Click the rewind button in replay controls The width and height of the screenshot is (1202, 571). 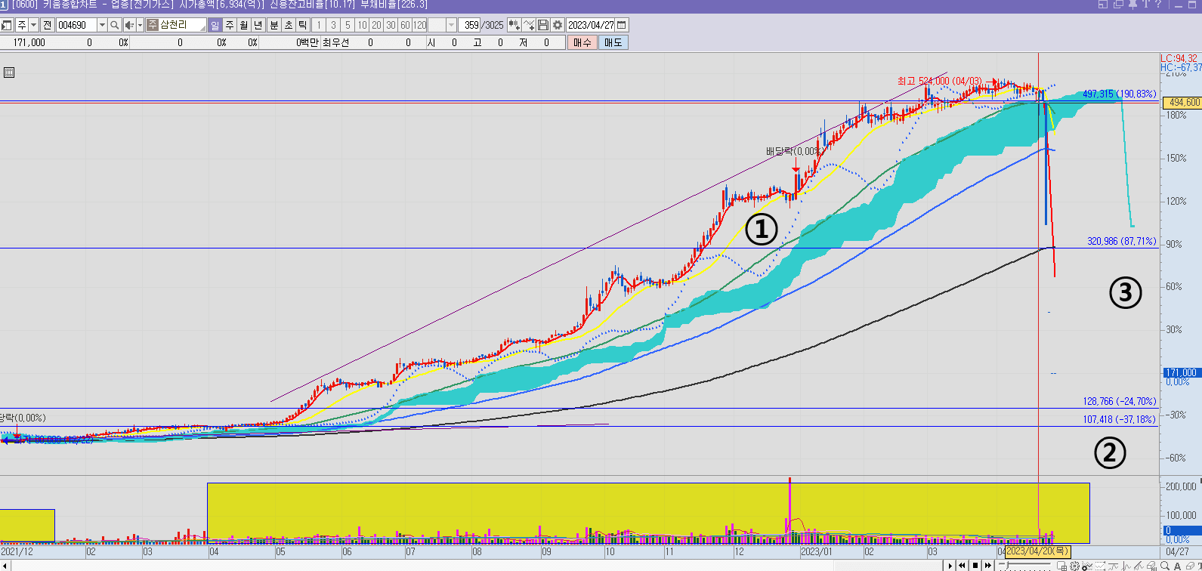click(962, 565)
